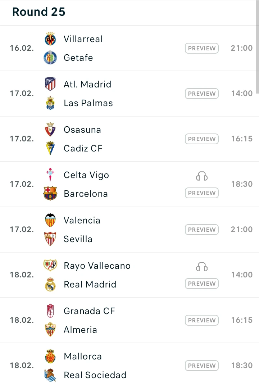This screenshot has width=259, height=385.
Task: Click the Barcelona club crest
Action: pos(50,194)
